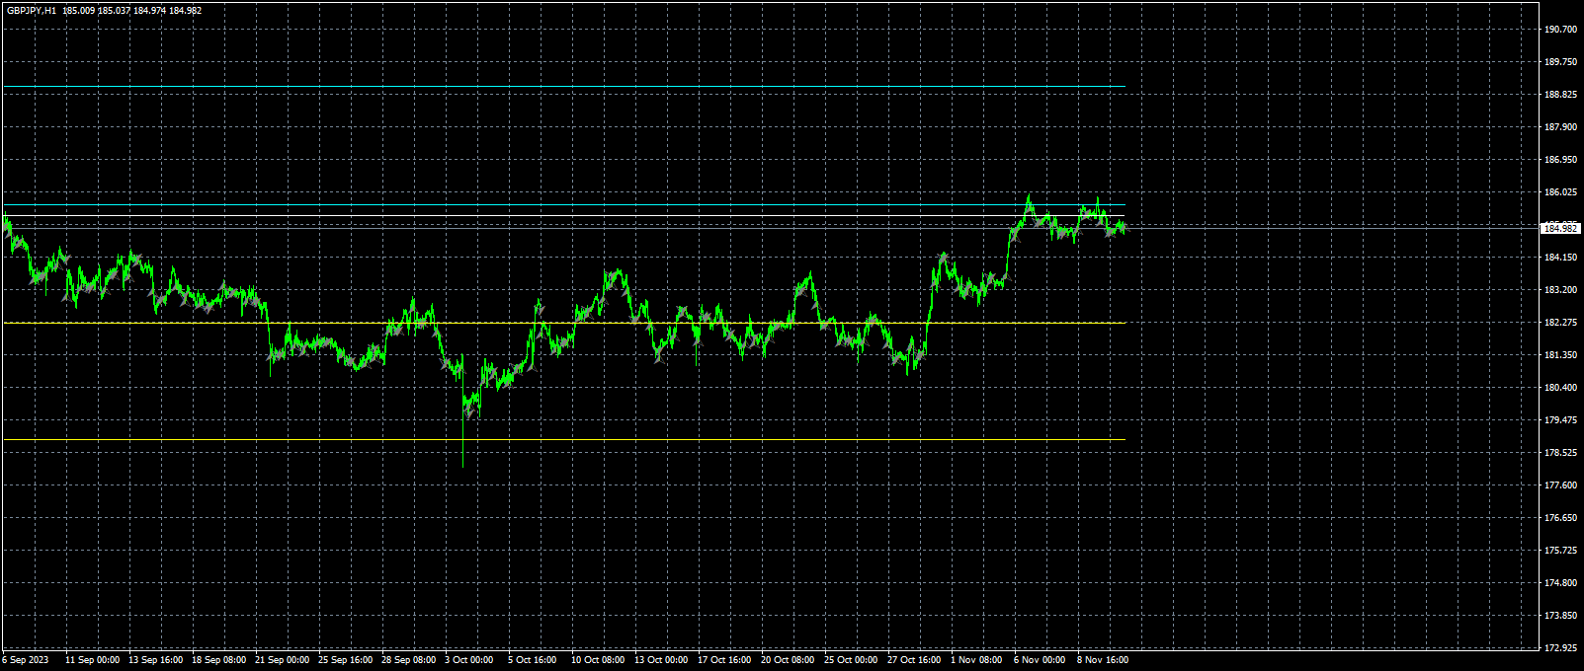Click the 20 Oct 08:00 time label
The image size is (1584, 671).
pos(788,660)
